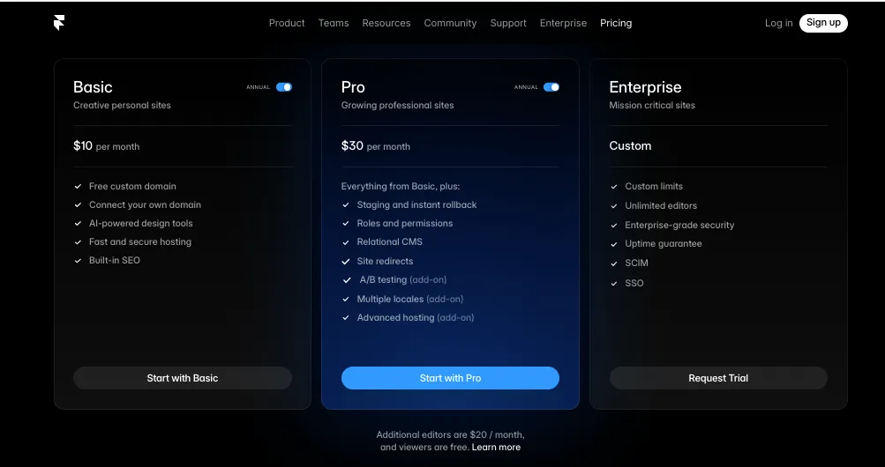
Task: Click 'Uptime guarantee' feature text
Action: pyautogui.click(x=664, y=243)
